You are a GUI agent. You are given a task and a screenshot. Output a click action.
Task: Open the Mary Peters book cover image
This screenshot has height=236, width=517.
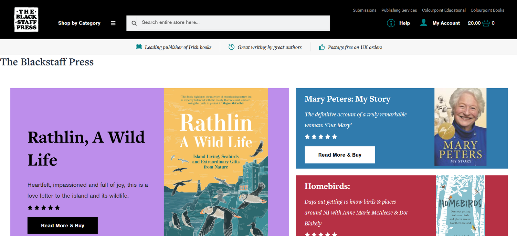coord(460,127)
